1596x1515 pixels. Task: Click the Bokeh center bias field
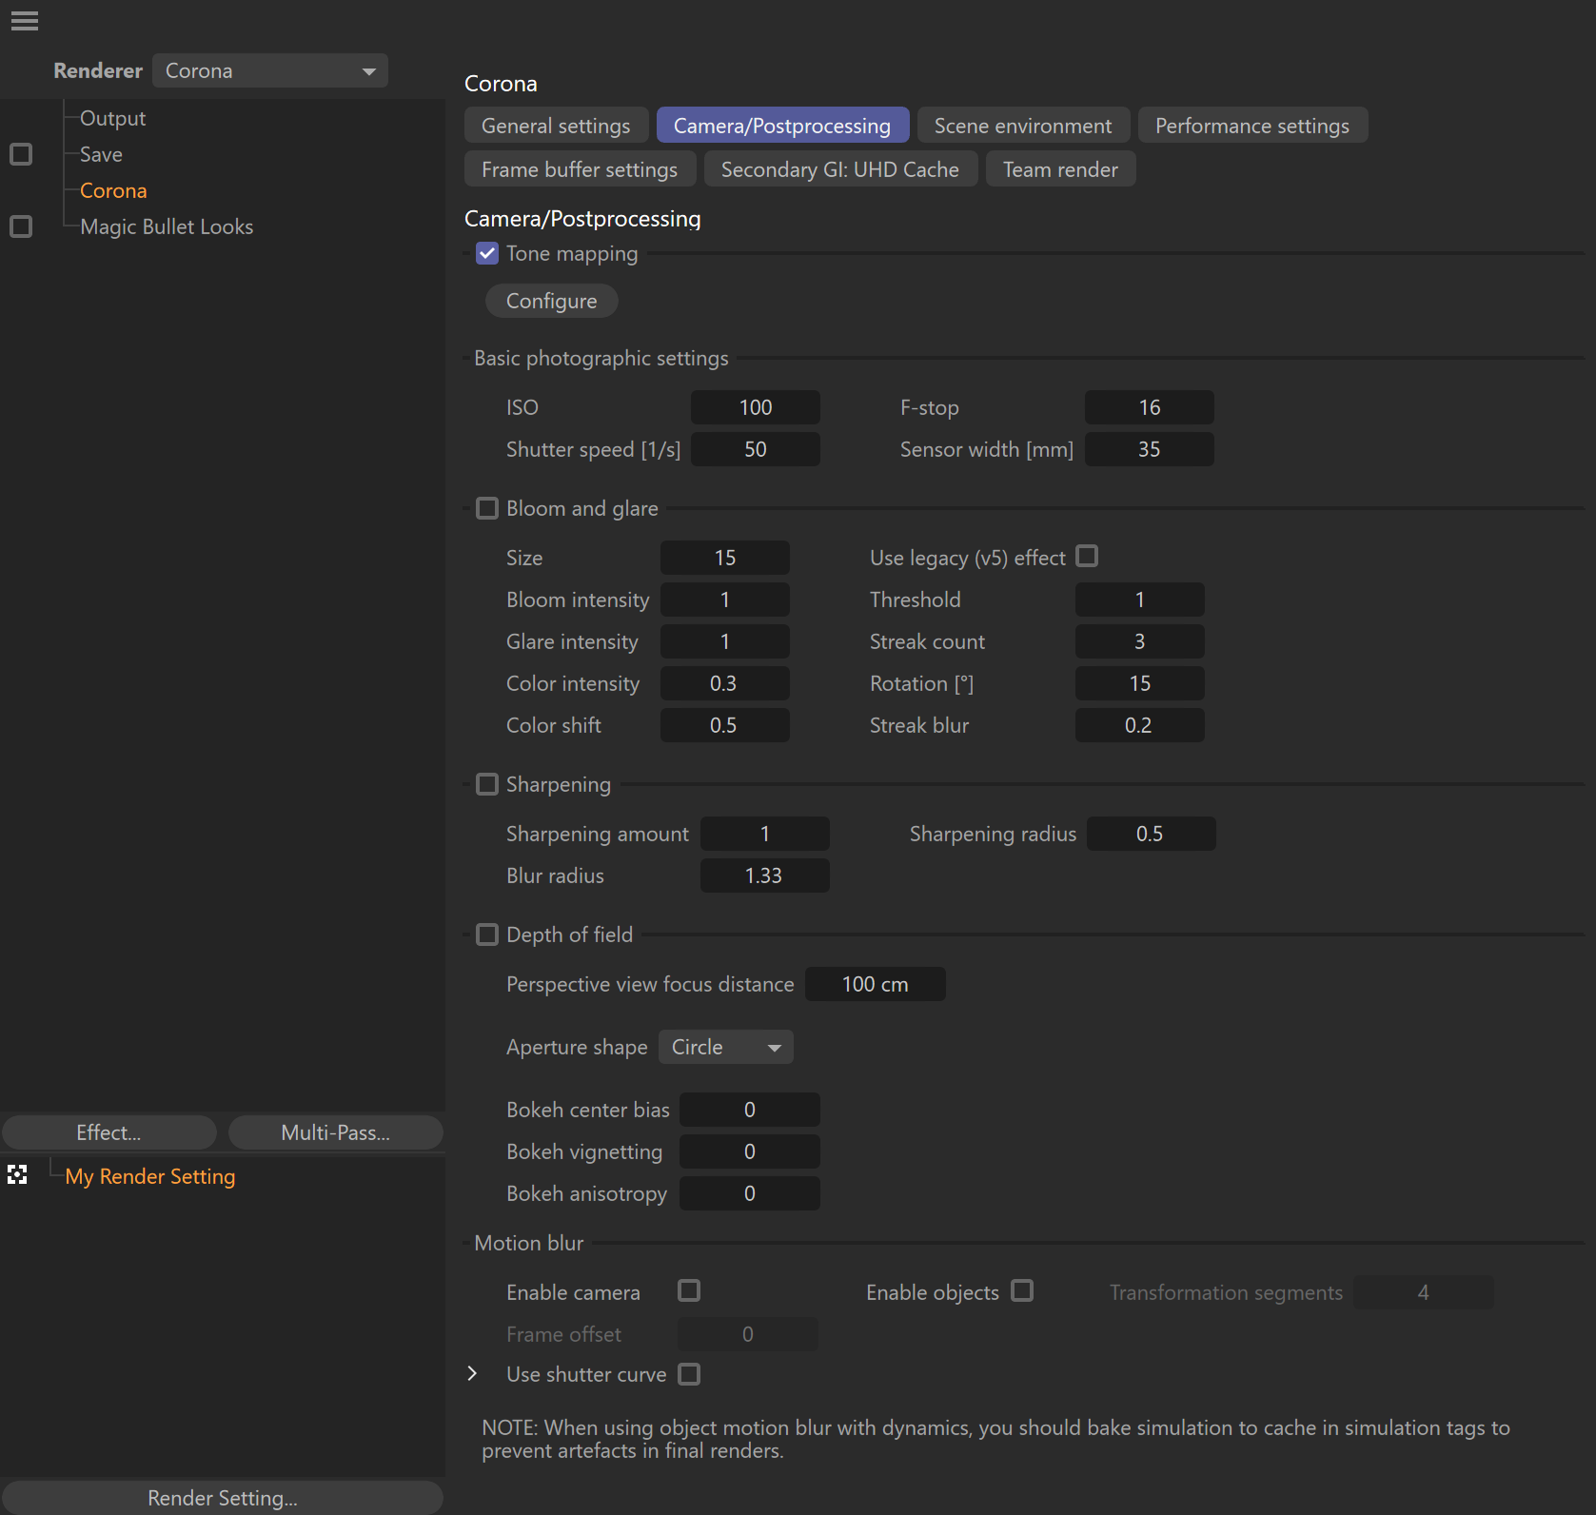(x=750, y=1110)
